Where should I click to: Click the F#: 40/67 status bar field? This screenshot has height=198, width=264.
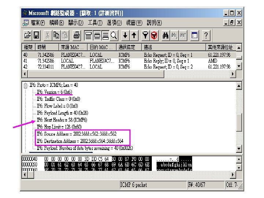tap(206, 185)
